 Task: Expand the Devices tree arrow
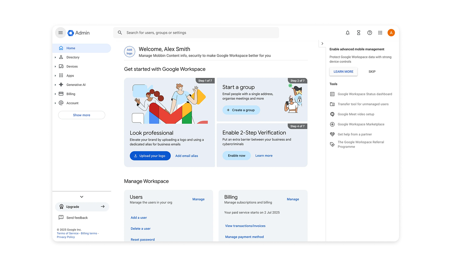click(x=55, y=67)
